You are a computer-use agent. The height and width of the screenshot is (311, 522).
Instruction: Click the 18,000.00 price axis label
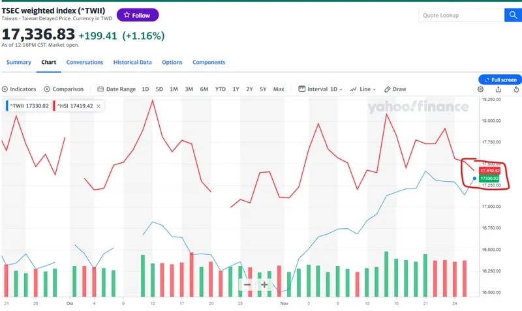(491, 121)
